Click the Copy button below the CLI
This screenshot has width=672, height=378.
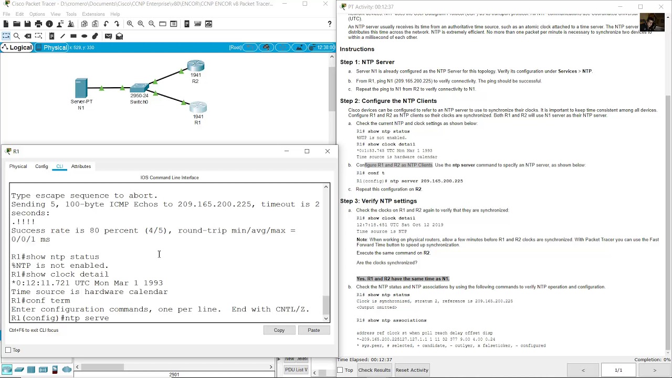(x=279, y=330)
